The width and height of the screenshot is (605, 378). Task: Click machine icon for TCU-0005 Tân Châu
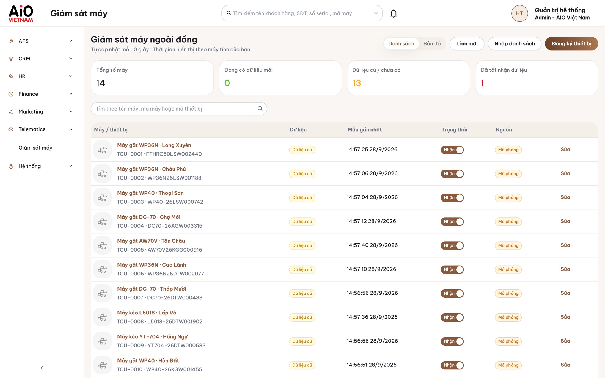103,245
